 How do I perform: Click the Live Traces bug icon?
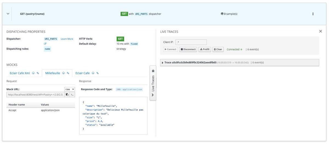pyautogui.click(x=153, y=71)
